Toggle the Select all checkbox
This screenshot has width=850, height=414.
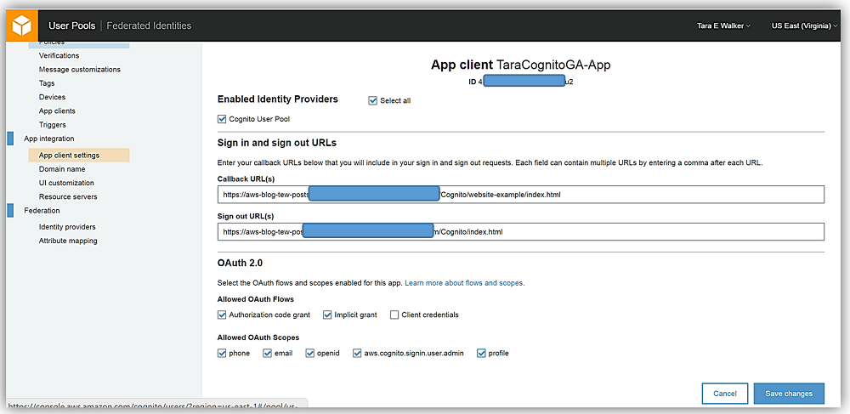pos(373,100)
